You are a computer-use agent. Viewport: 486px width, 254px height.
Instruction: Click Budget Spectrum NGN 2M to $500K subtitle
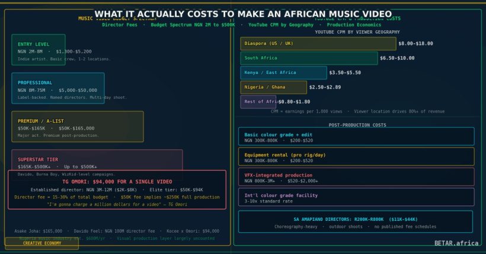(x=193, y=25)
